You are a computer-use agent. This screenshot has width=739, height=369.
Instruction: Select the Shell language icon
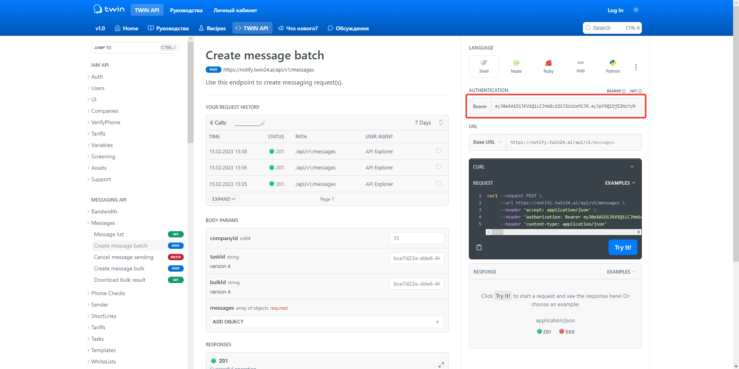[x=484, y=66]
